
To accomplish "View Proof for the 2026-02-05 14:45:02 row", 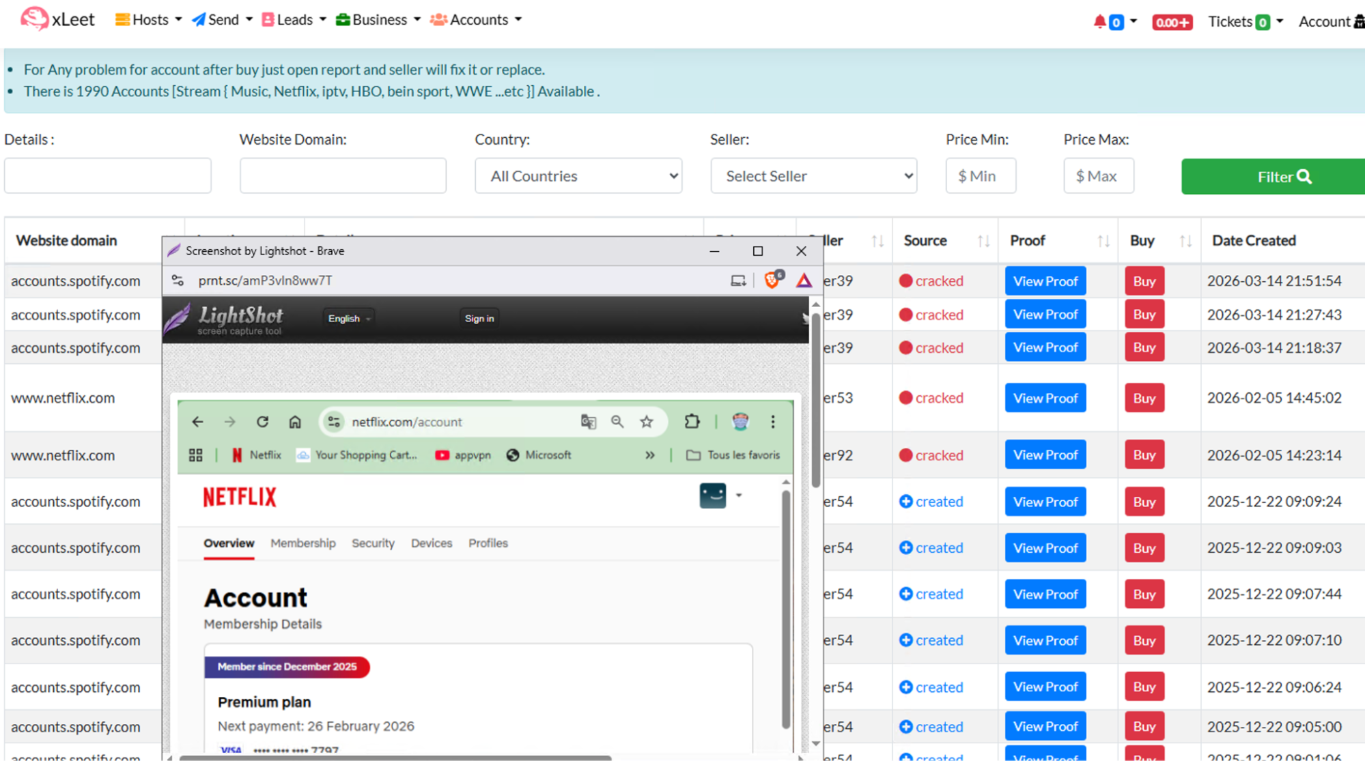I will pyautogui.click(x=1045, y=398).
